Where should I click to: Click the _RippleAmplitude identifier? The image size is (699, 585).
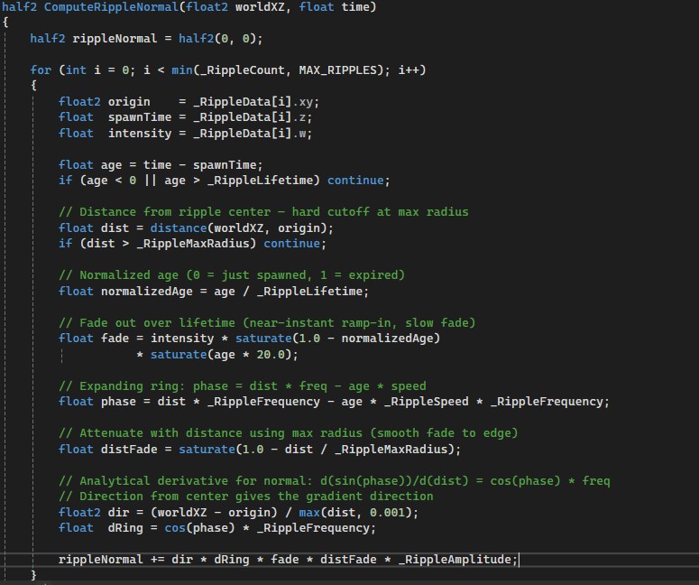[x=455, y=560]
